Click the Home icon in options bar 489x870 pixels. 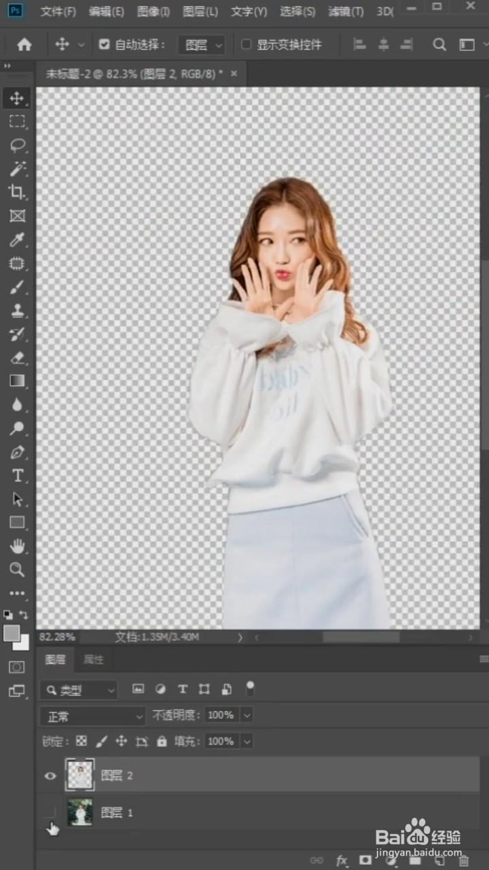tap(24, 45)
